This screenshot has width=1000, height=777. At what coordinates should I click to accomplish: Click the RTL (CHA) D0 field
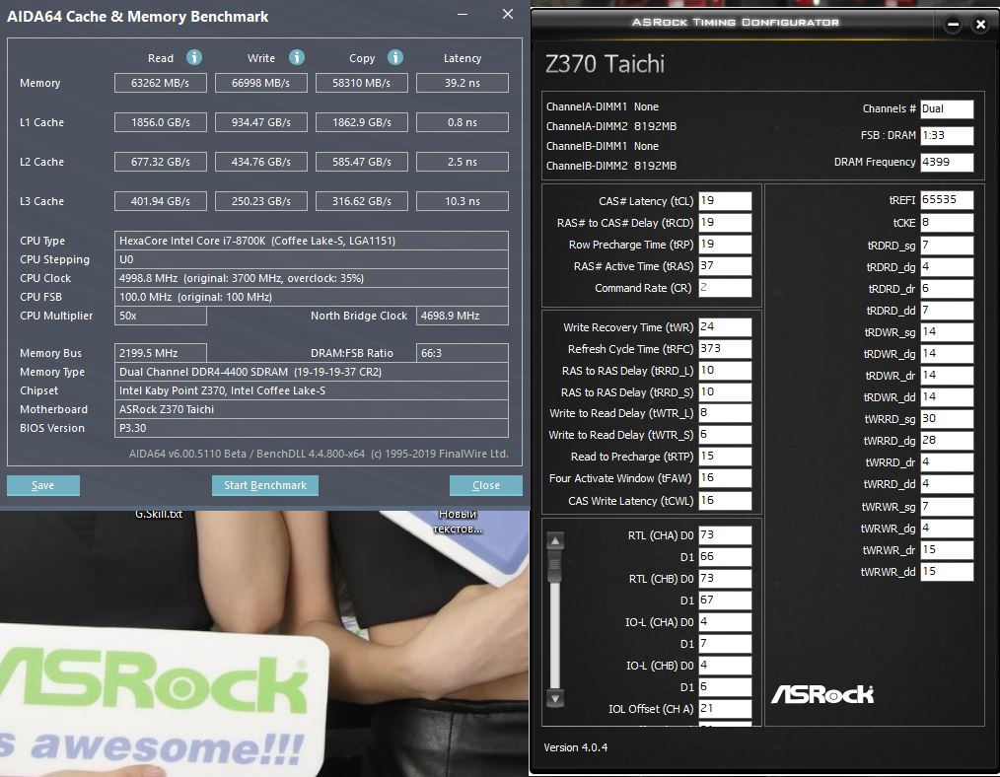pos(725,535)
